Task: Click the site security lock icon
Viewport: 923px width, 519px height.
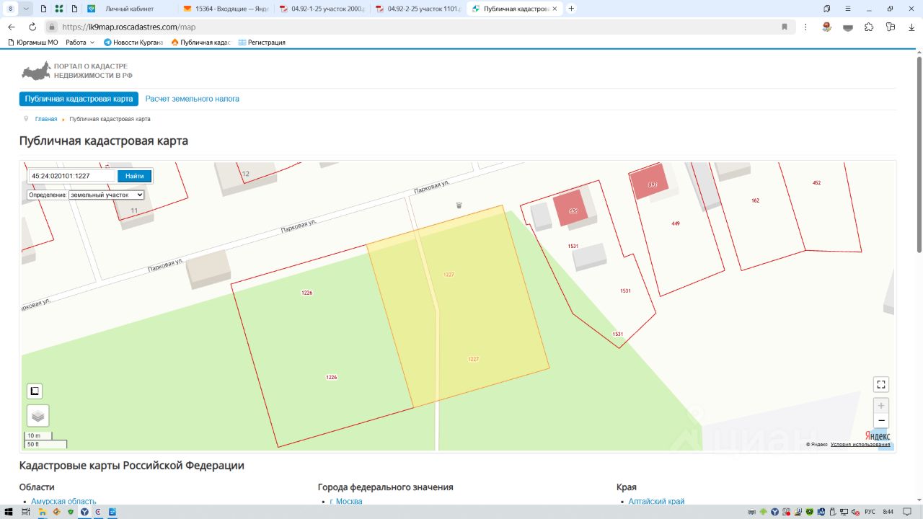Action: coord(52,27)
